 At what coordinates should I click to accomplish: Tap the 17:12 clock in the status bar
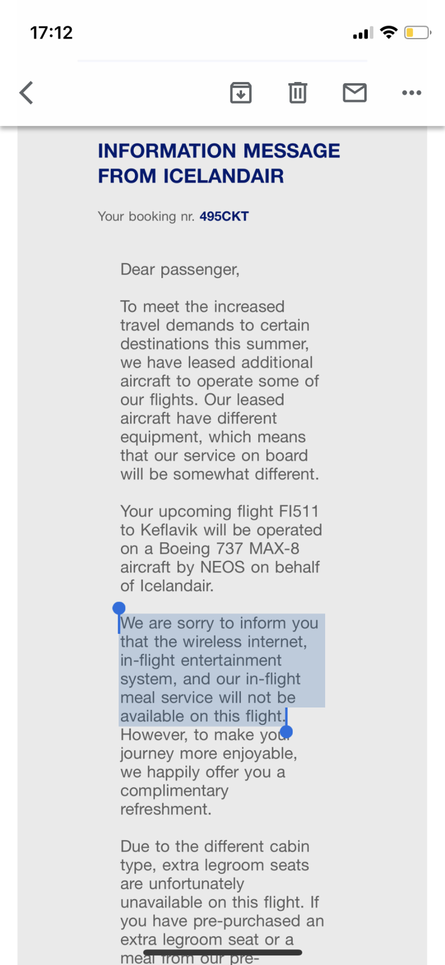coord(51,33)
